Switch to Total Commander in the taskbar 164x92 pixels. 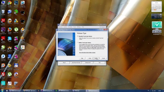point(16,91)
